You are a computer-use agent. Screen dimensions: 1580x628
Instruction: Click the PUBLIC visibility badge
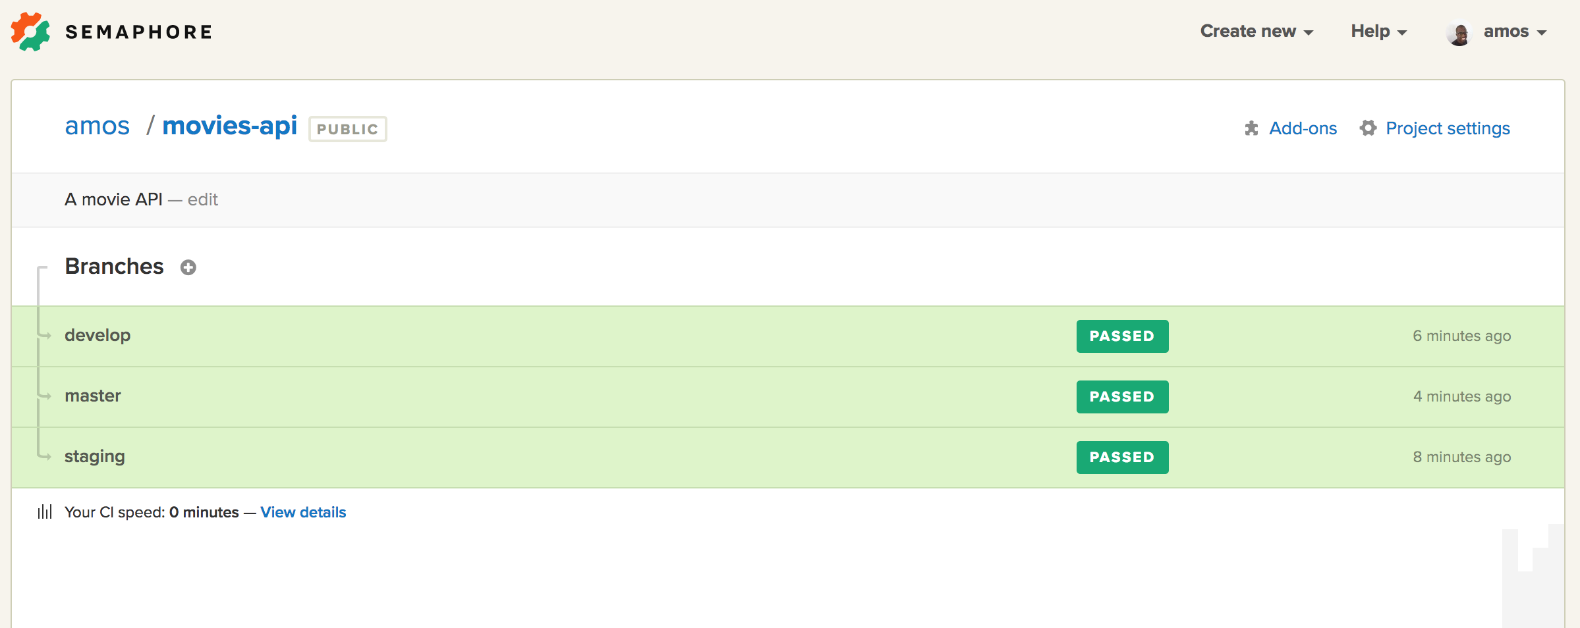(x=347, y=129)
